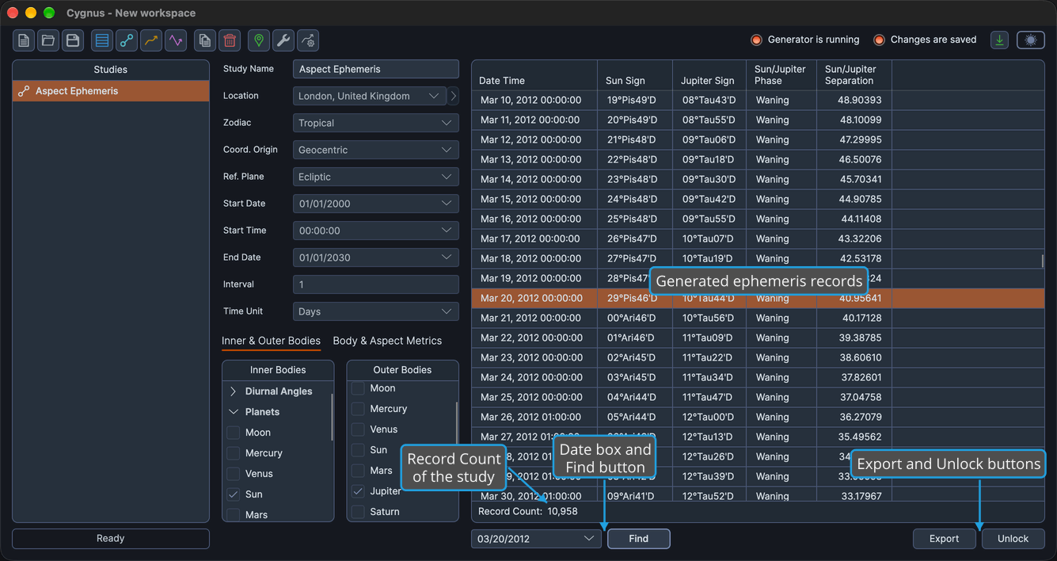Image resolution: width=1057 pixels, height=561 pixels.
Task: Open the End Date picker
Action: point(376,258)
